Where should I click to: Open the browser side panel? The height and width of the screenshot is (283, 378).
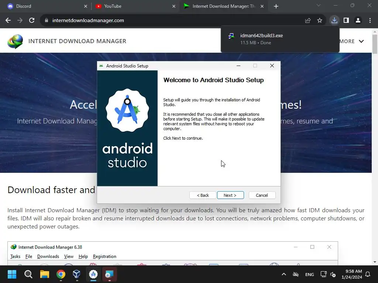coord(346,21)
